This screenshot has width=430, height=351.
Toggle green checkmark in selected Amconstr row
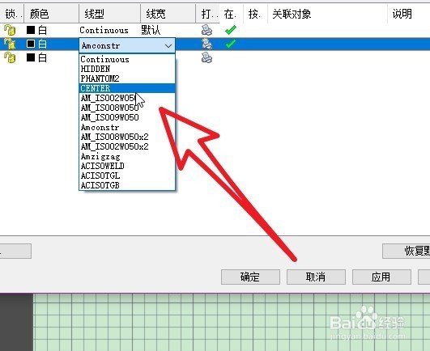point(230,44)
